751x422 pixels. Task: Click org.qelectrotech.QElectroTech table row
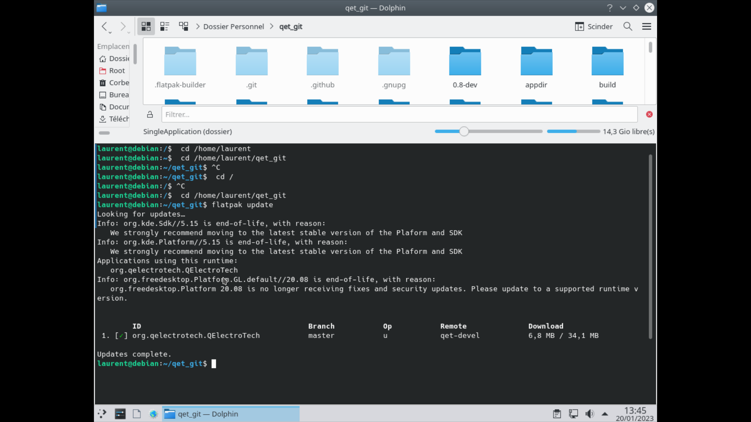click(x=350, y=336)
